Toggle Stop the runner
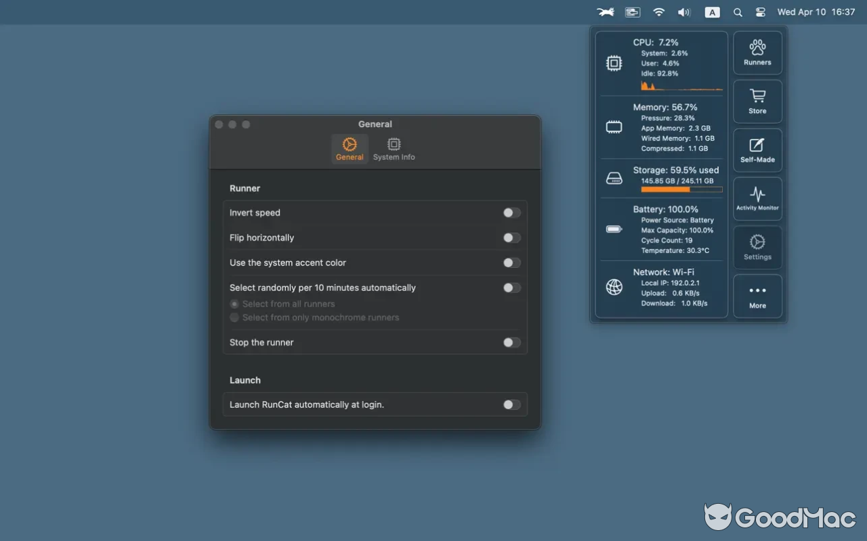This screenshot has height=541, width=867. click(x=511, y=342)
